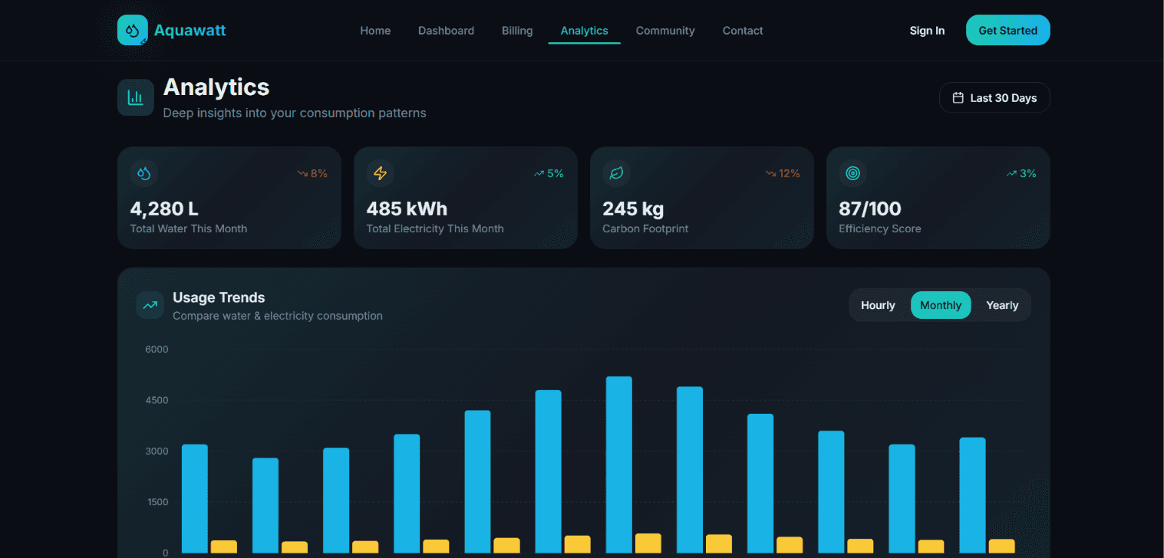Click the Sign In link
Viewport: 1164px width, 558px height.
click(x=927, y=31)
